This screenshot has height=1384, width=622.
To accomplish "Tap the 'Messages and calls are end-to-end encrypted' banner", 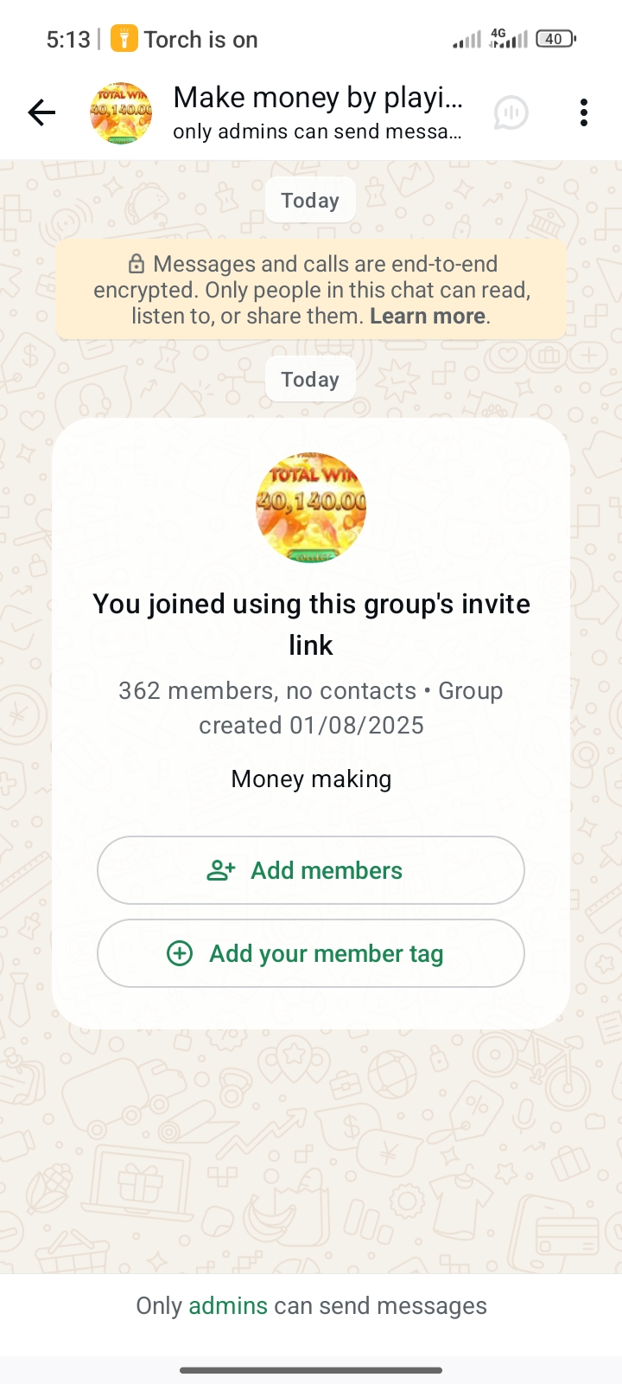I will [311, 290].
